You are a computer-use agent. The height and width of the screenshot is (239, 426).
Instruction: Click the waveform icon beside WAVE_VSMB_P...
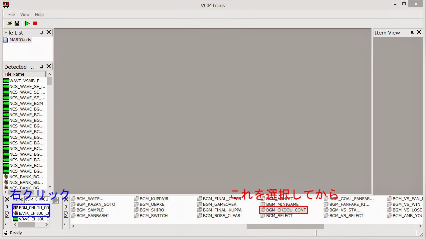coord(6,81)
